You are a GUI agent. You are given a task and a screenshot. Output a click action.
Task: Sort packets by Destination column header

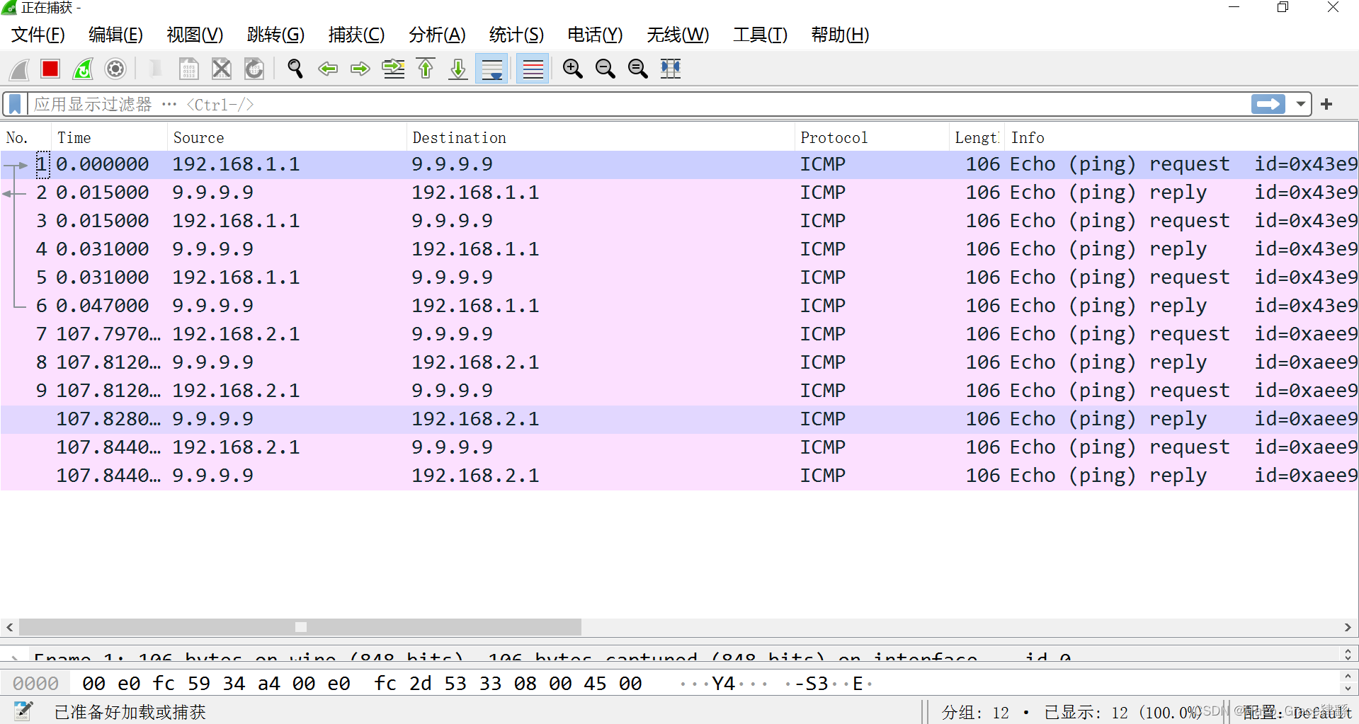pos(601,137)
